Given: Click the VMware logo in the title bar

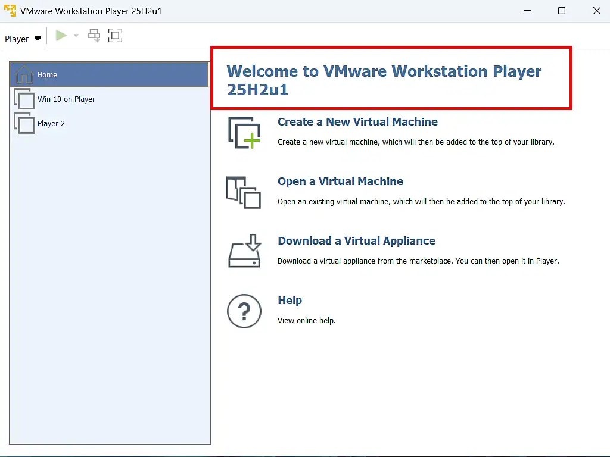Looking at the screenshot, I should [10, 10].
